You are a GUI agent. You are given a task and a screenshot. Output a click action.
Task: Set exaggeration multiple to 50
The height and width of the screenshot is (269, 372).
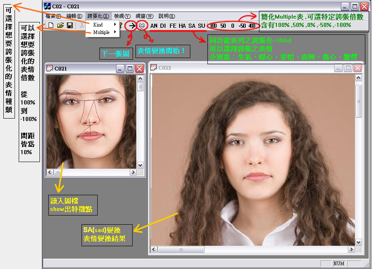[223, 26]
